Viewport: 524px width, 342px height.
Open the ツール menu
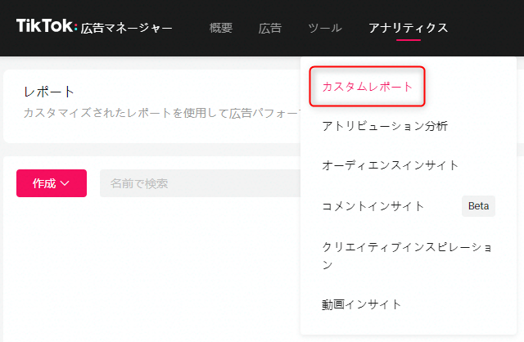coord(325,28)
